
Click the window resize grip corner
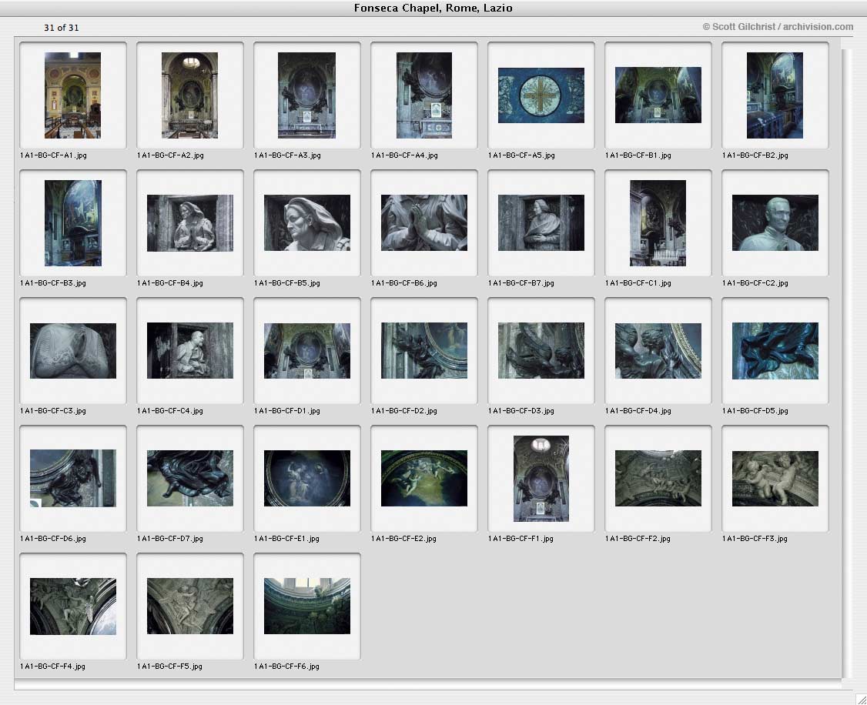point(860,699)
